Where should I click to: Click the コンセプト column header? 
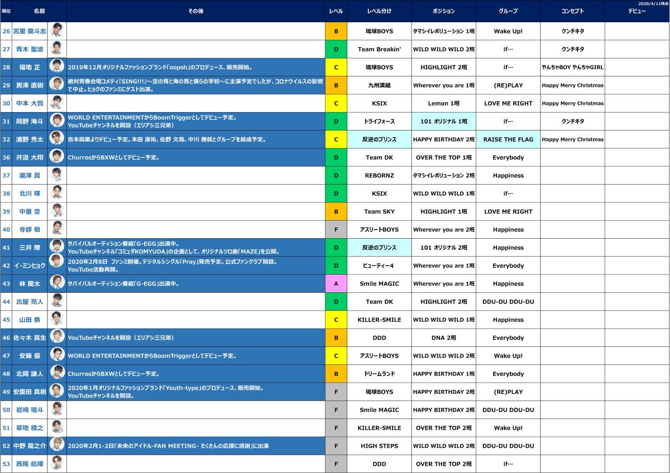click(x=572, y=11)
